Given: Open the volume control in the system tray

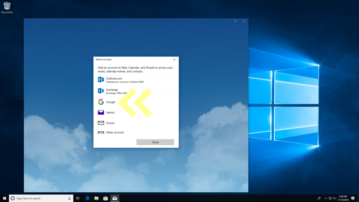Looking at the screenshot, I should [335, 198].
